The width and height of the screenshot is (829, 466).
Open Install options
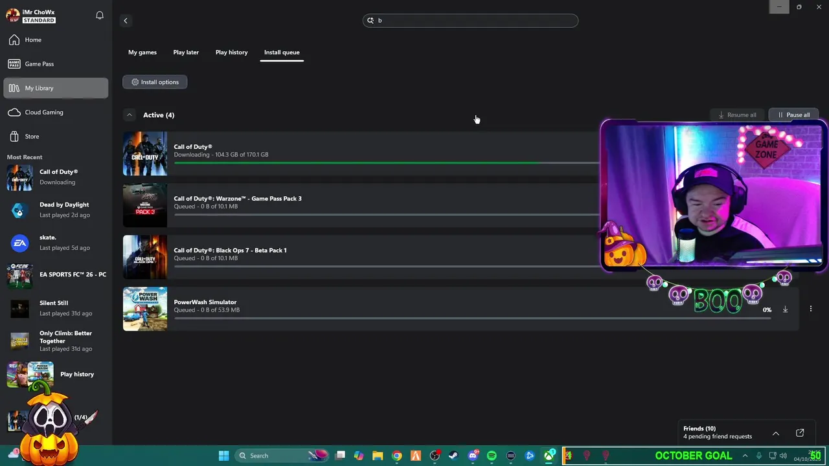[x=155, y=82]
